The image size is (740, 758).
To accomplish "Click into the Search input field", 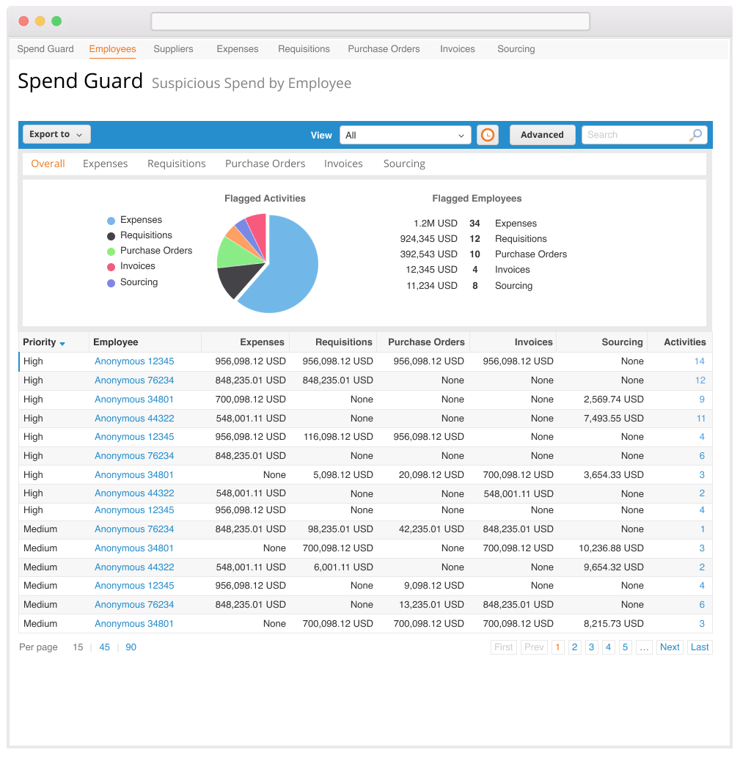I will [634, 135].
